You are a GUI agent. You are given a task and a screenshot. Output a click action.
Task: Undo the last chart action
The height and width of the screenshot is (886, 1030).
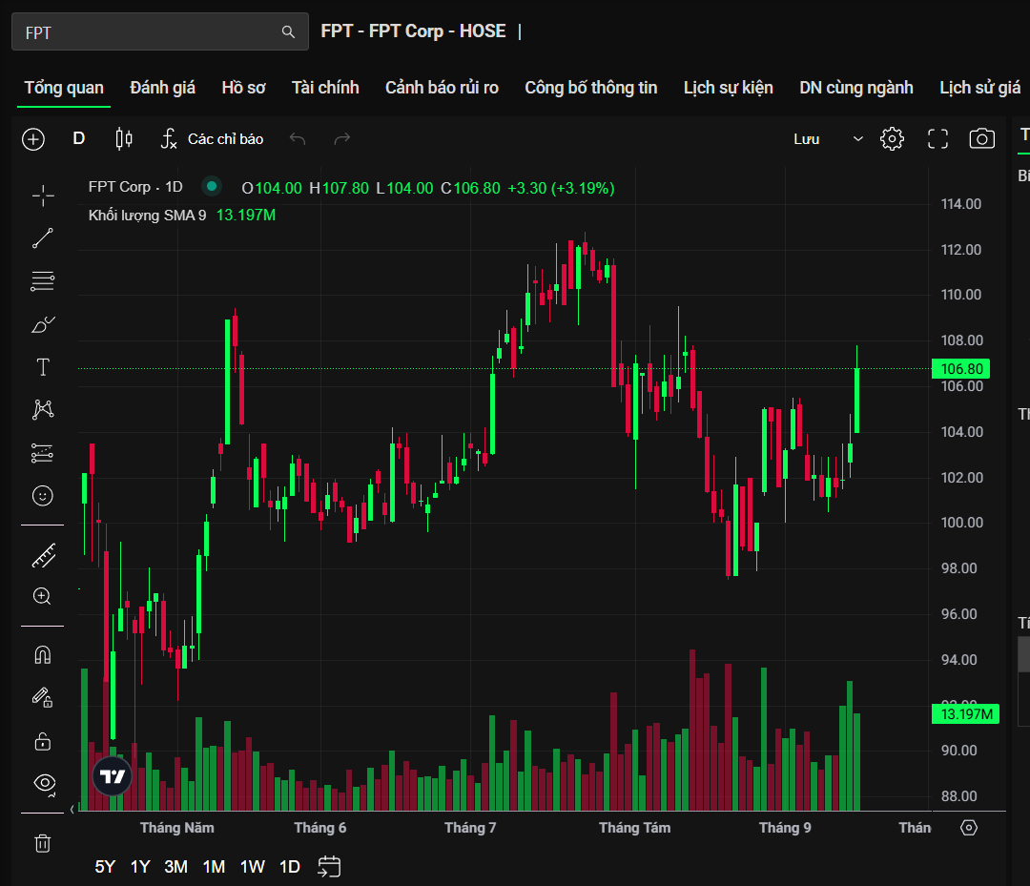pos(298,138)
